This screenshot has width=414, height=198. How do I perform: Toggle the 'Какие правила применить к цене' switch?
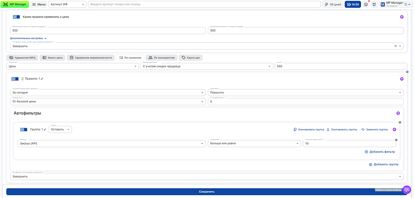pos(17,17)
